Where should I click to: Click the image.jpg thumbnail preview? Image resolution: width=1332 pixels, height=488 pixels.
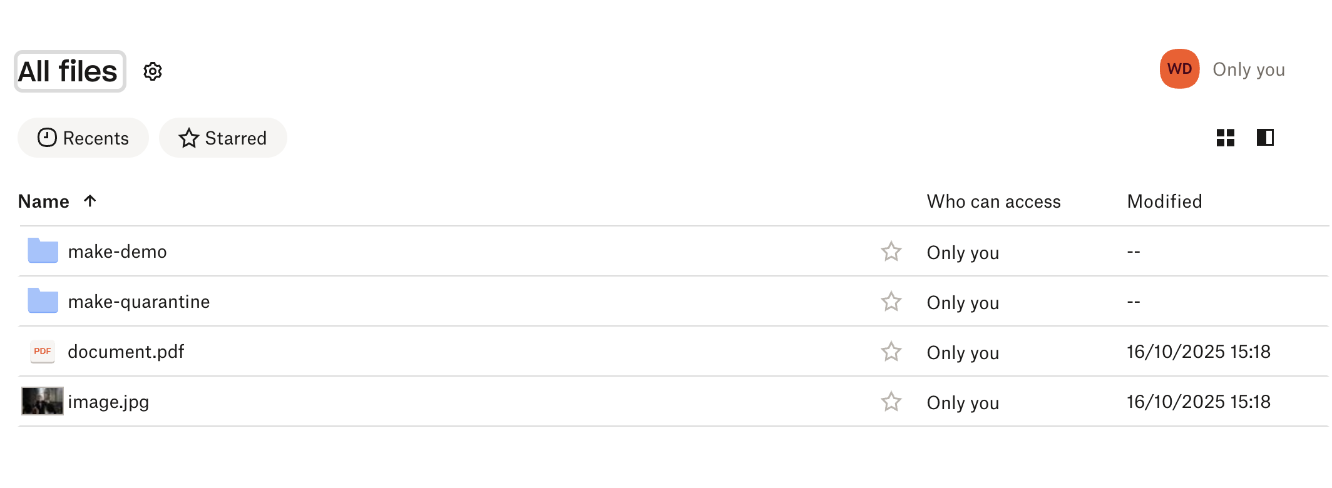click(42, 402)
